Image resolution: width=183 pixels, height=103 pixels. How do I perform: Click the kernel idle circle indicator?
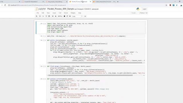(x=147, y=13)
